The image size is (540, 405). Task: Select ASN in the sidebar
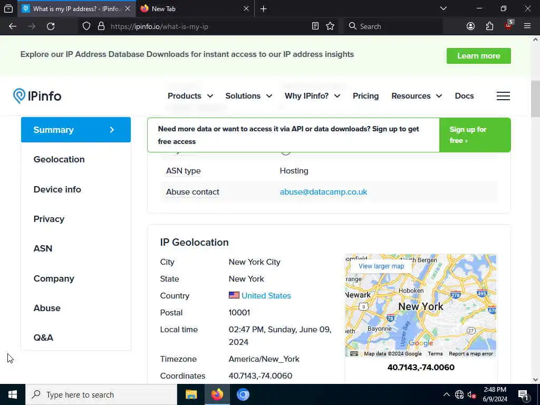43,248
